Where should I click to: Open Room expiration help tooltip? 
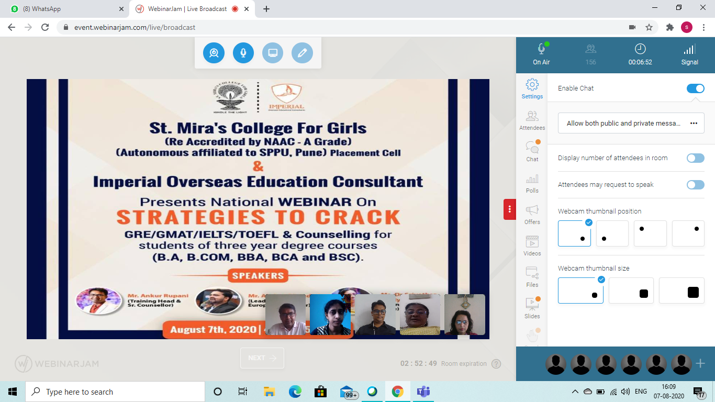tap(496, 363)
